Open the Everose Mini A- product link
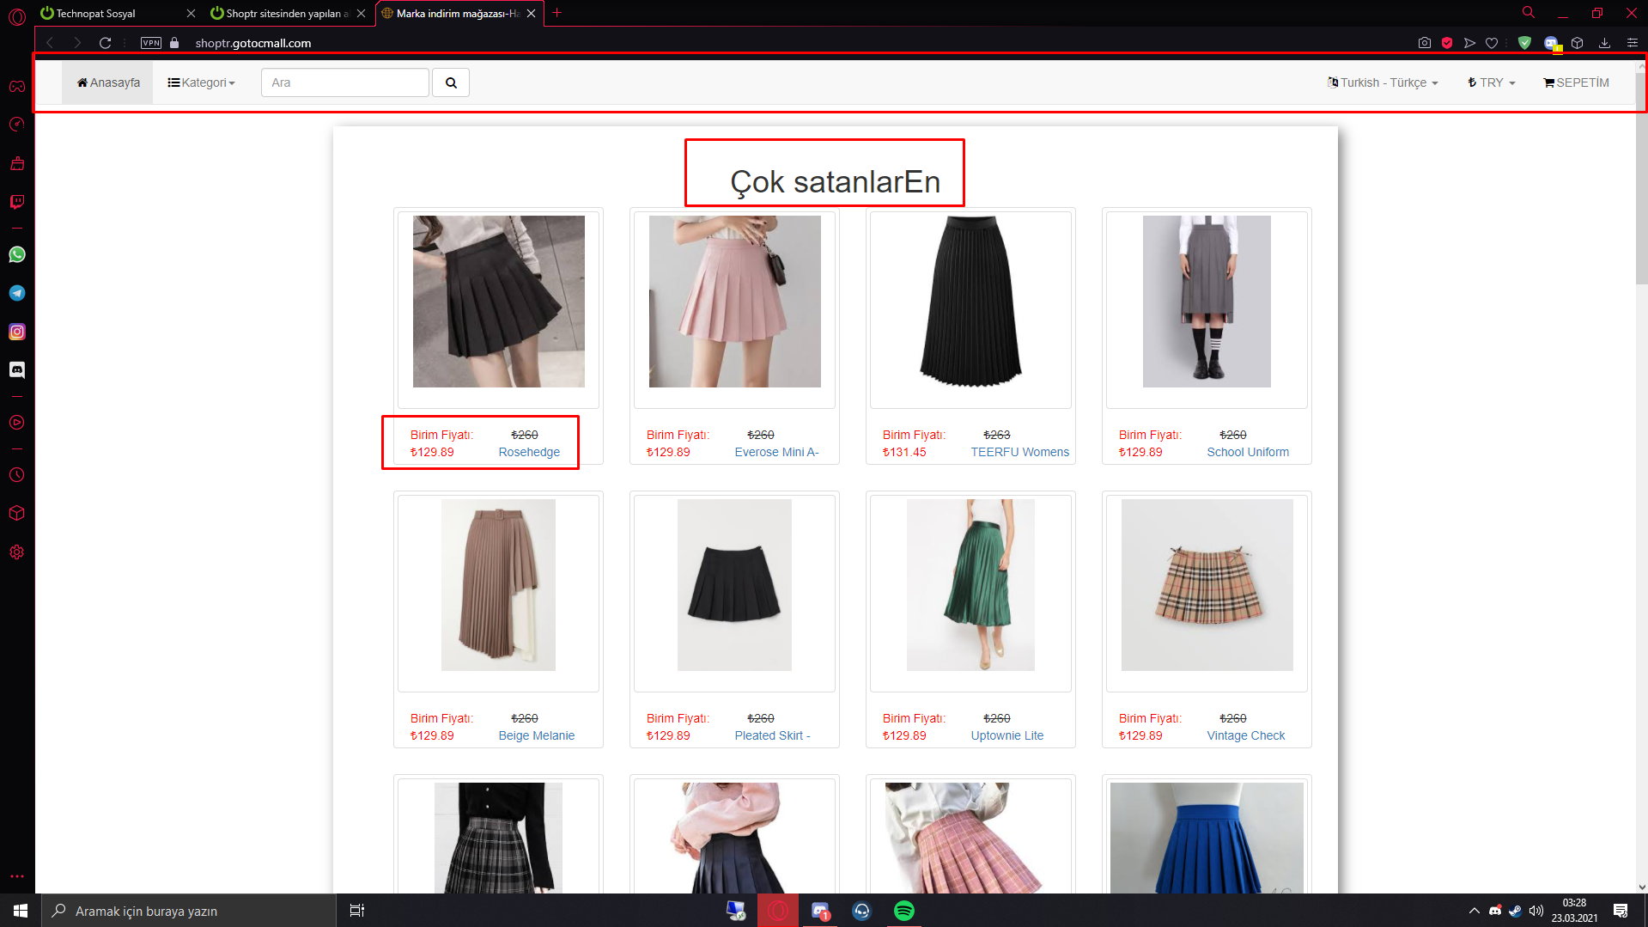This screenshot has width=1648, height=927. (776, 452)
